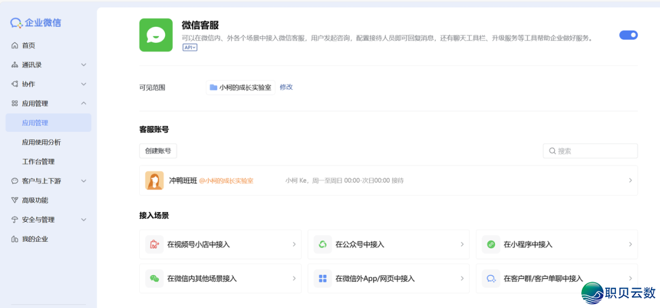
Task: Click the @小柯的成长实验室 orange label
Action: [x=226, y=180]
